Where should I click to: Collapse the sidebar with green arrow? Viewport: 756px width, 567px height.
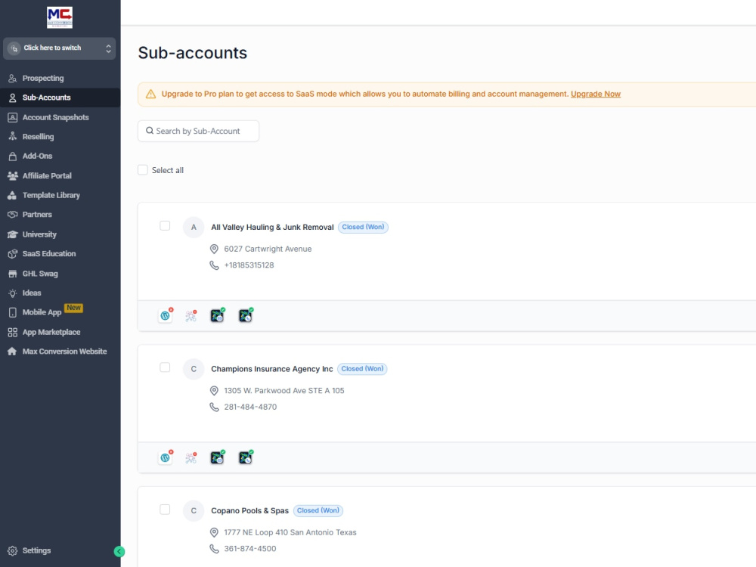tap(119, 552)
